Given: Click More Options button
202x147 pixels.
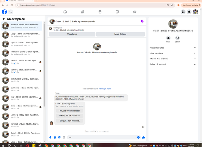Looking at the screenshot, I should click(120, 34).
